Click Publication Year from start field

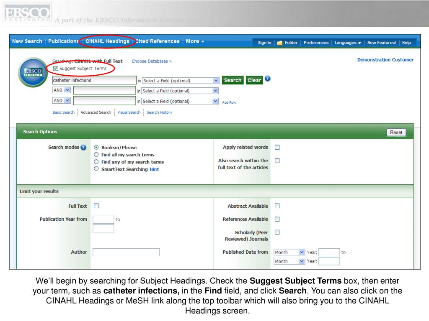(x=103, y=219)
